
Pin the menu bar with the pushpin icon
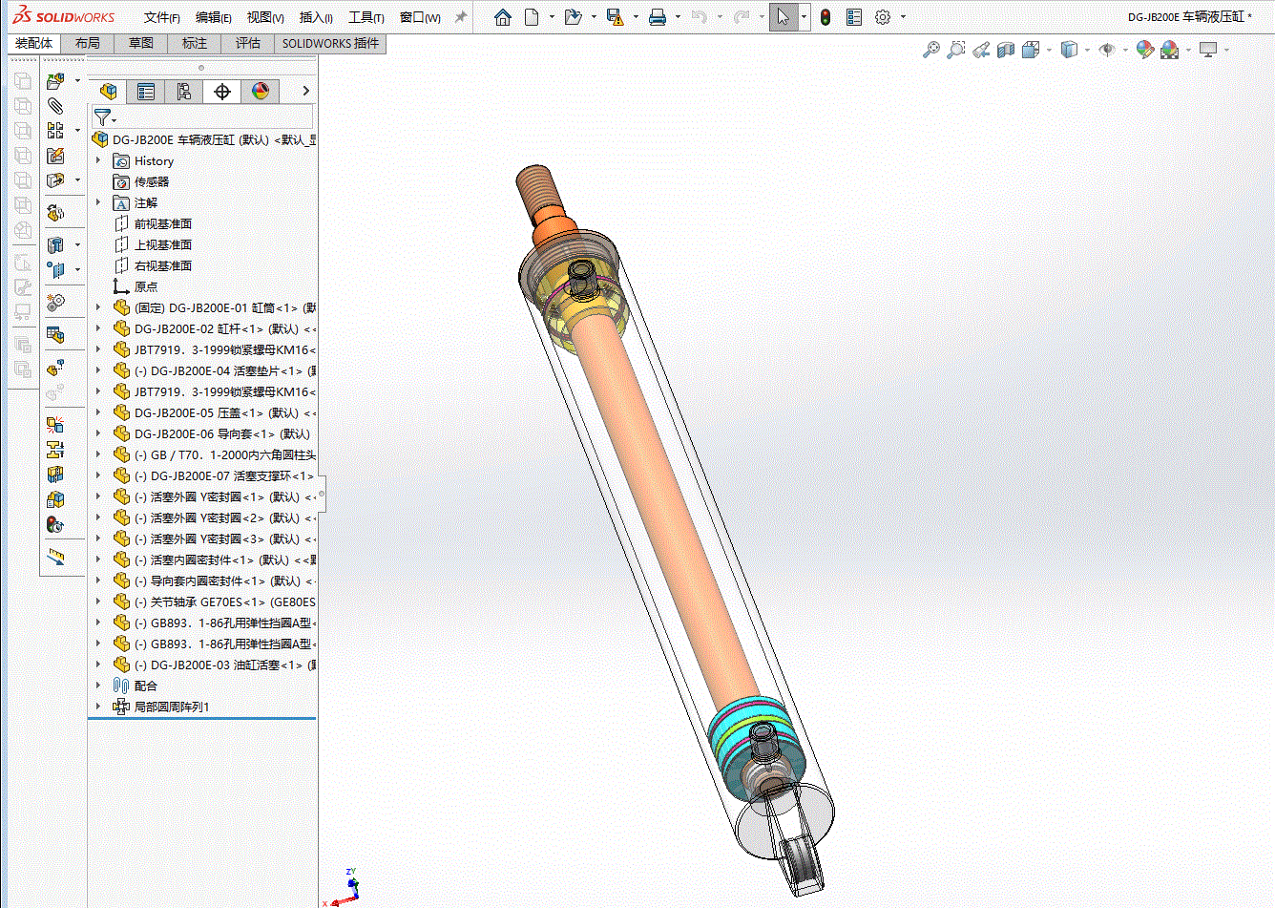click(460, 17)
